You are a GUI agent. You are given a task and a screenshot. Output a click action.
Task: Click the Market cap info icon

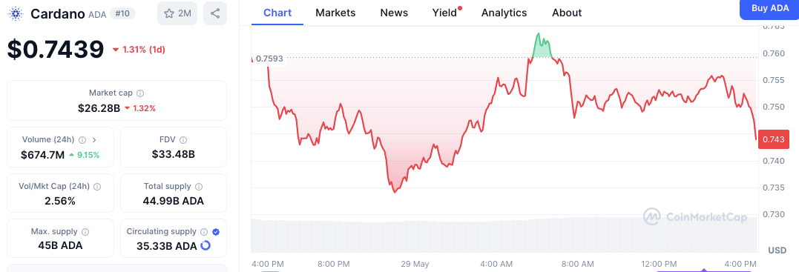140,93
